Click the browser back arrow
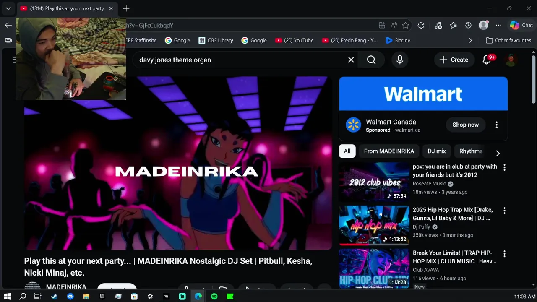 tap(8, 25)
